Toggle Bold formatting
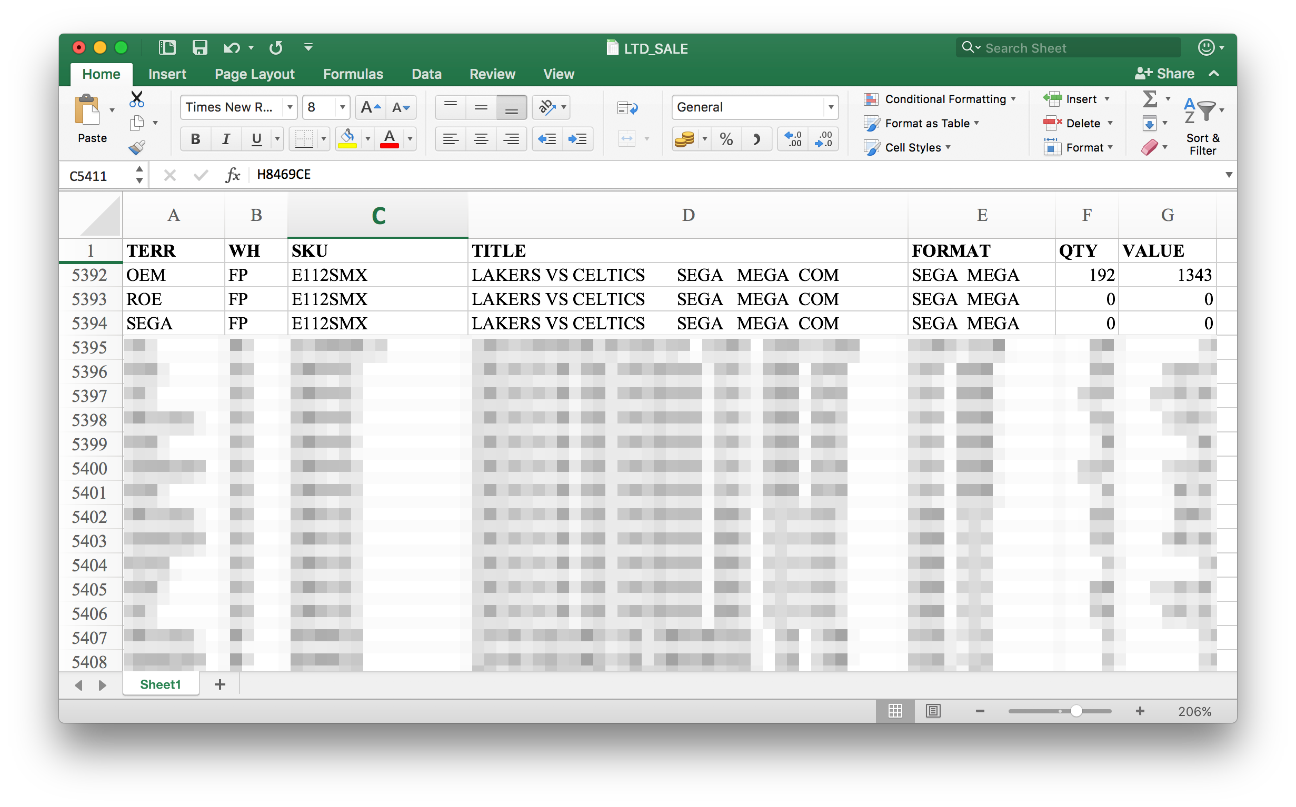 [195, 139]
